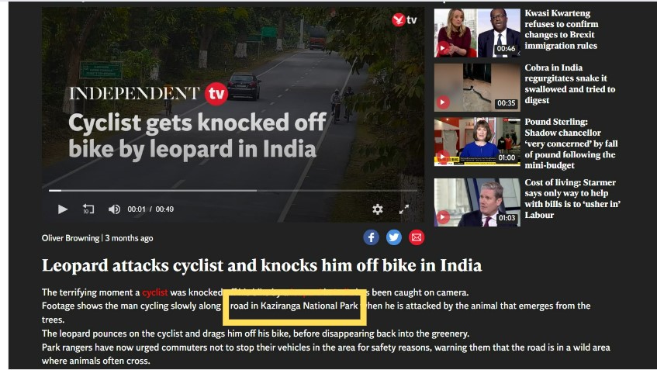
Task: Play the Cobra in India thumbnail
Action: tap(477, 87)
